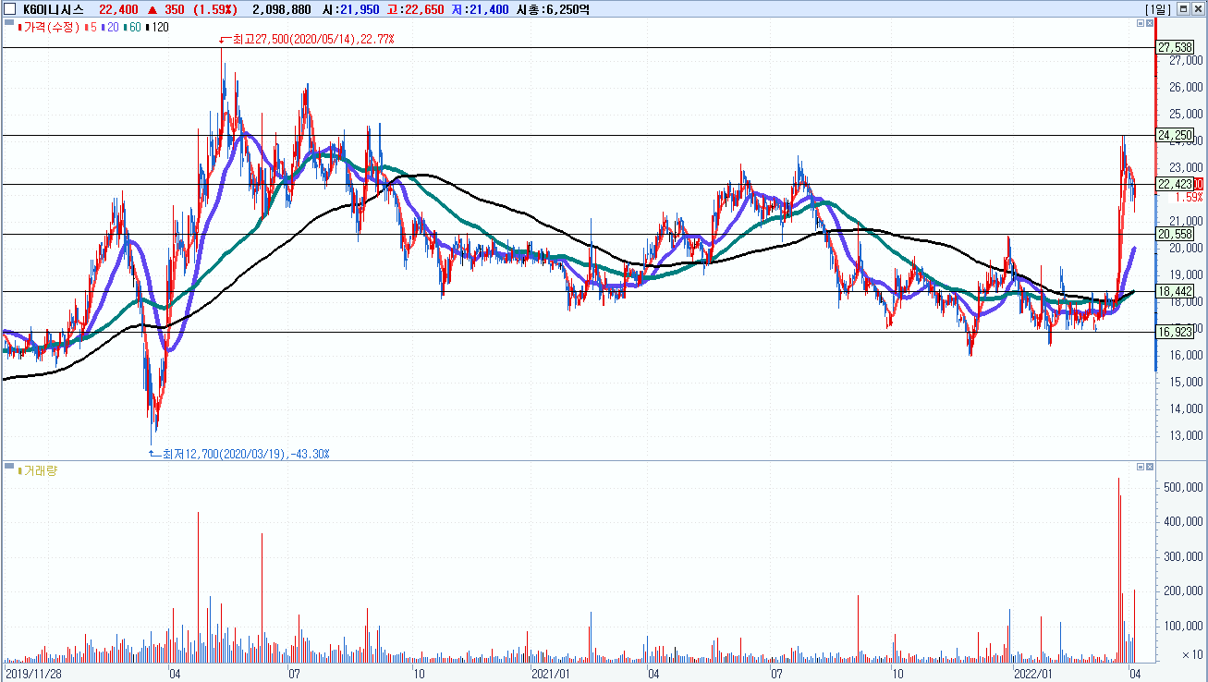
Task: Click the 시:21,950 opening price text
Action: coord(350,9)
